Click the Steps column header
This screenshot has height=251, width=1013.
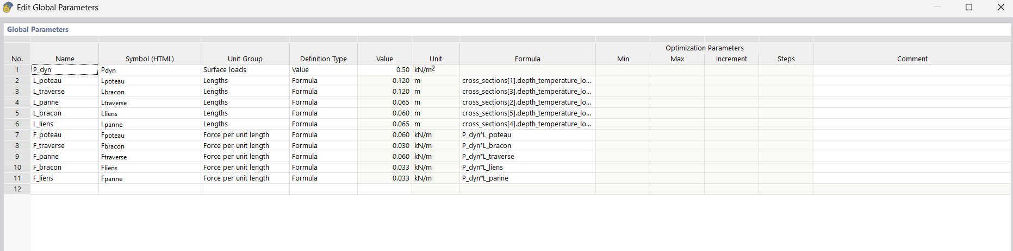786,59
